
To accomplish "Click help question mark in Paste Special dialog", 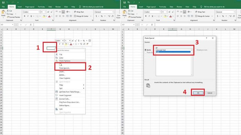I will click(207, 38).
